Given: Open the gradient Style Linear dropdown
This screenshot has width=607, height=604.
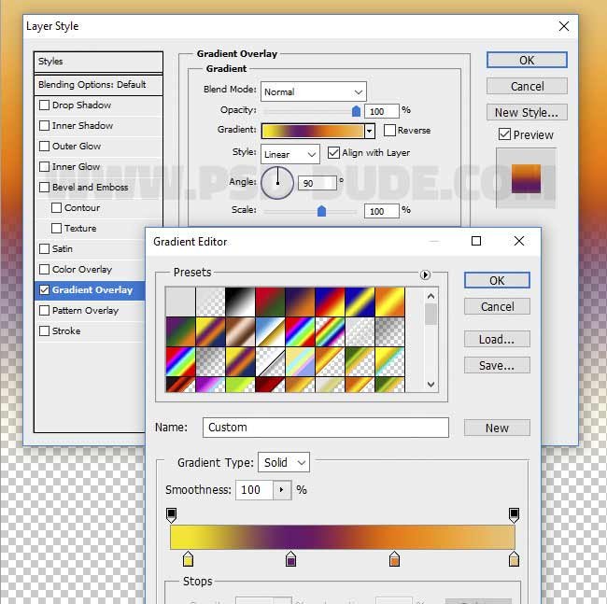Looking at the screenshot, I should tap(289, 154).
